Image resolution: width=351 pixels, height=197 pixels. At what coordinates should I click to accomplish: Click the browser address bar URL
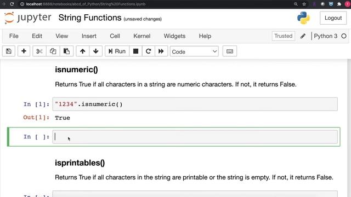click(86, 4)
